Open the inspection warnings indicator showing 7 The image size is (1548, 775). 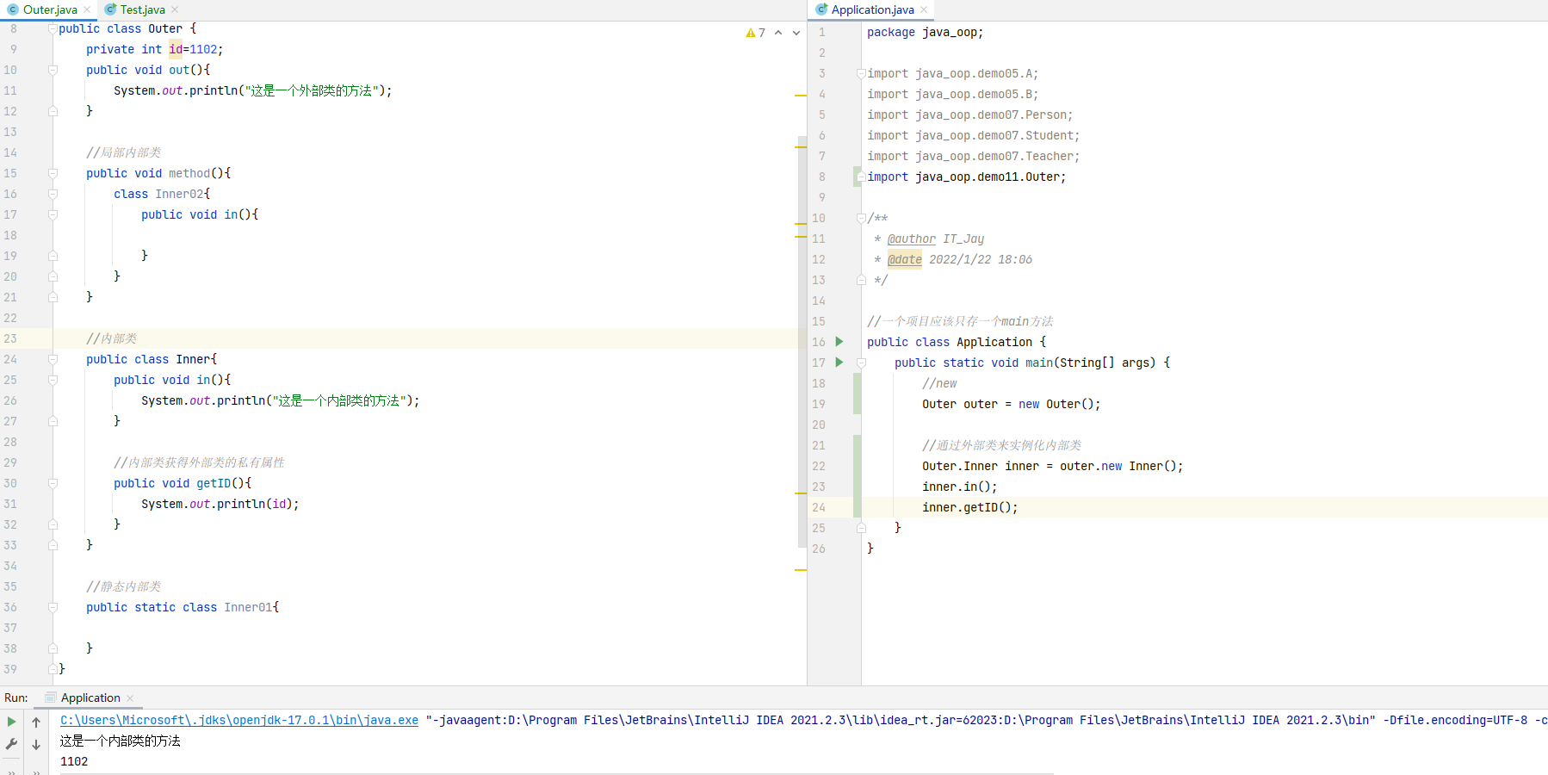click(x=755, y=33)
